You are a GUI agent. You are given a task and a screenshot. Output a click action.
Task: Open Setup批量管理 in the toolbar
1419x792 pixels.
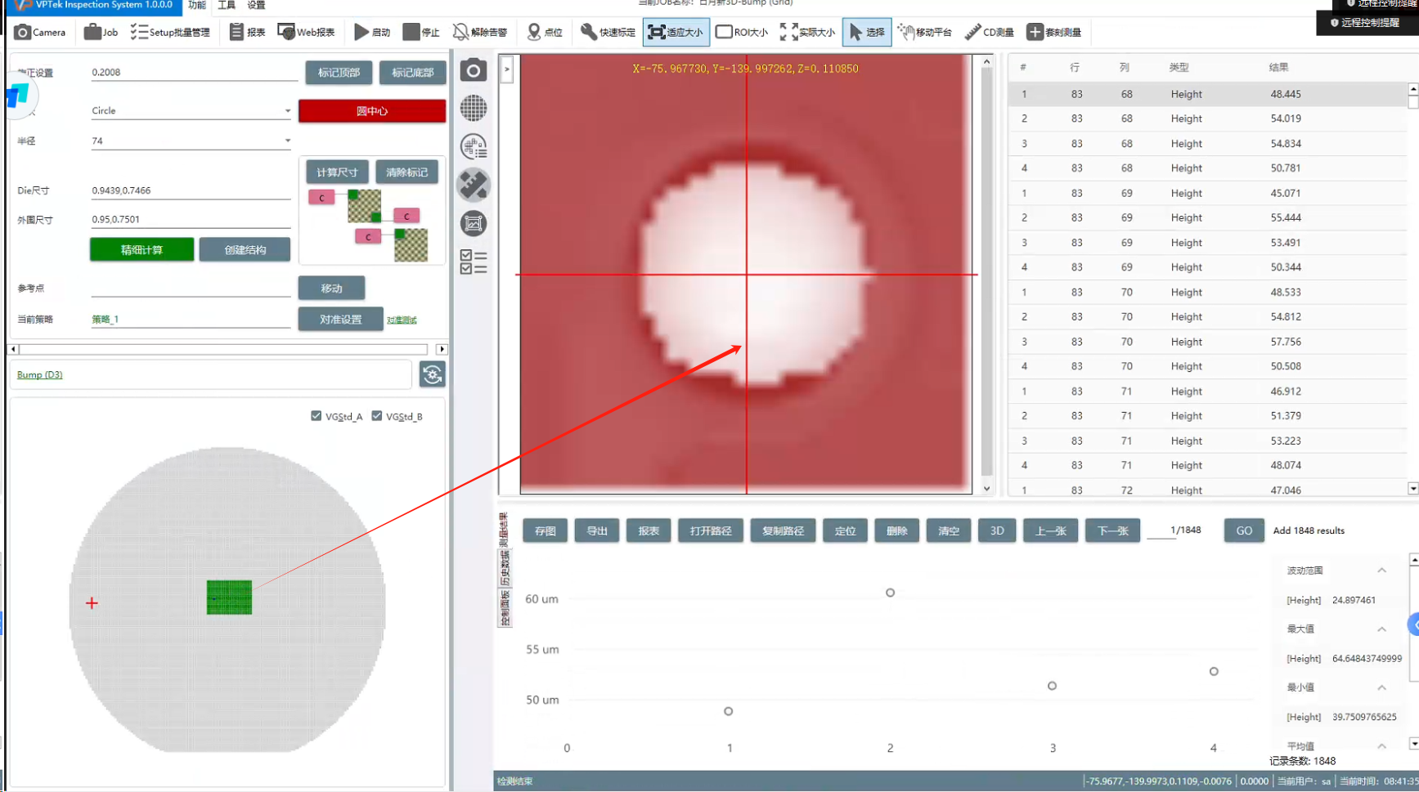(170, 32)
